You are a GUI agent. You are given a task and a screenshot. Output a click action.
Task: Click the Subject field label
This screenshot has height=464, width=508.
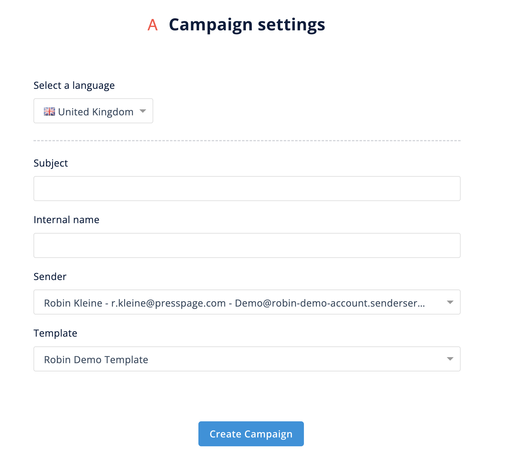51,163
